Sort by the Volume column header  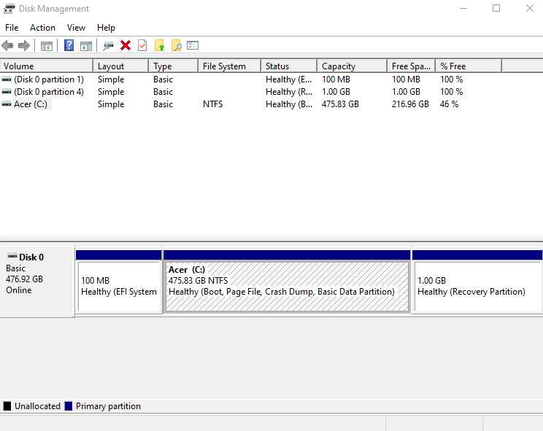[47, 66]
